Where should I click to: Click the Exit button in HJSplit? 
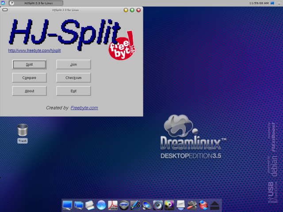point(73,91)
